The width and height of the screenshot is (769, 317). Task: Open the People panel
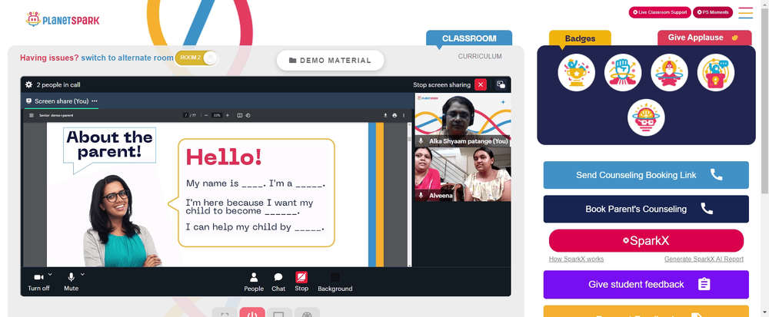(254, 282)
